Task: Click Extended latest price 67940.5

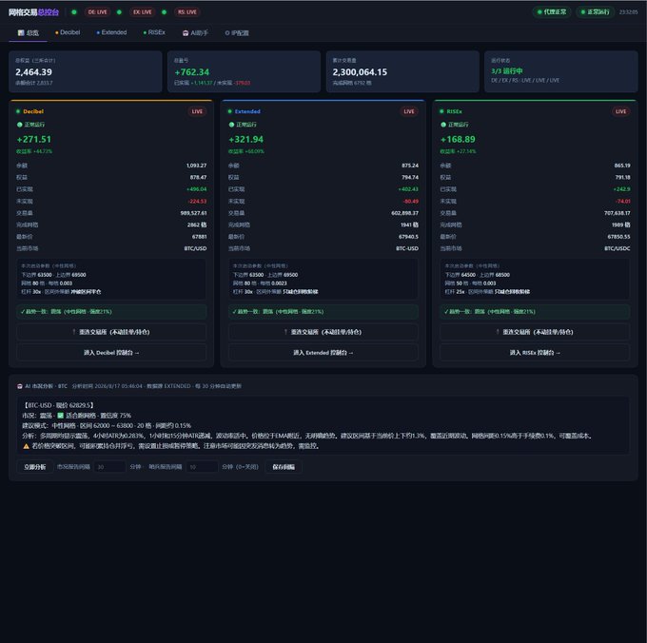Action: (408, 237)
